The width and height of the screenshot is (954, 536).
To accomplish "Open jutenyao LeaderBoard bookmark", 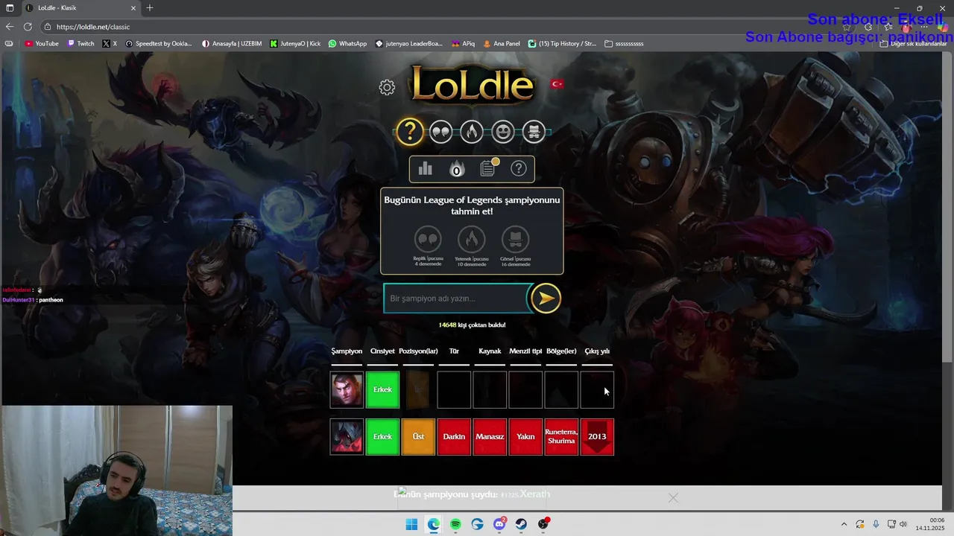I will click(408, 44).
